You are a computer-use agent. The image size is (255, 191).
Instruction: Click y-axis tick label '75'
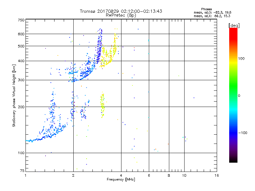coord(22,171)
